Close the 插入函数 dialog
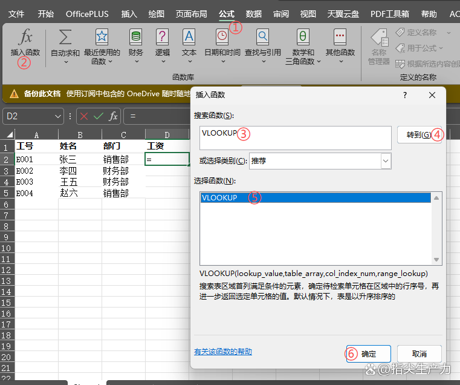The width and height of the screenshot is (460, 385). pos(432,95)
